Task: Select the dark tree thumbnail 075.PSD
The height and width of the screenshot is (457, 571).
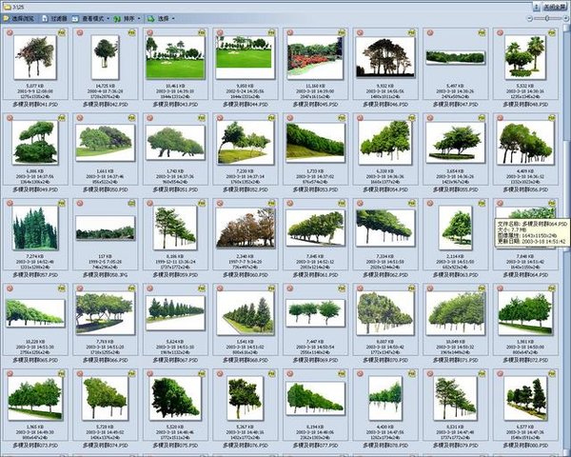Action: (x=175, y=398)
